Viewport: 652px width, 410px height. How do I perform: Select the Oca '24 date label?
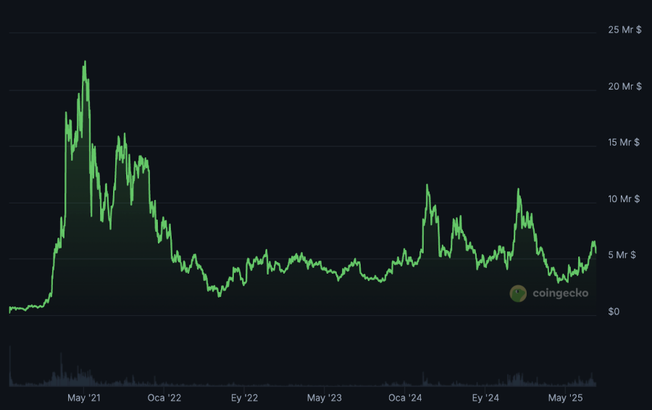[x=405, y=398]
